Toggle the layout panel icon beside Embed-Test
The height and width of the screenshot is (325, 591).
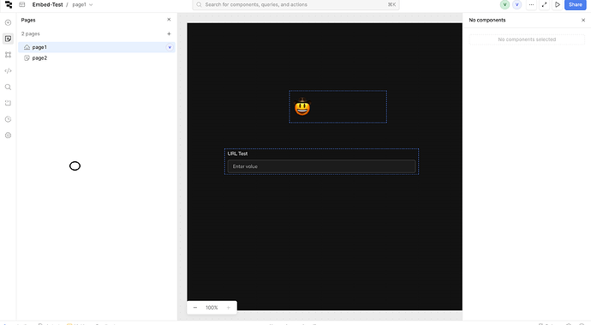(22, 4)
